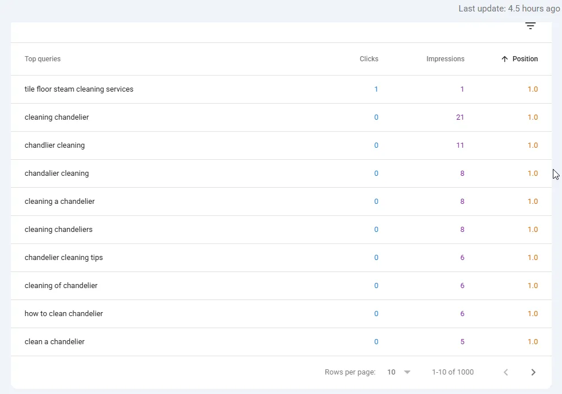
Task: Click impressions value 11 for chandlier cleaning
Action: click(460, 145)
